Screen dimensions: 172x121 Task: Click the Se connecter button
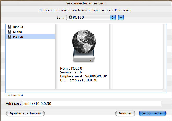152,113
